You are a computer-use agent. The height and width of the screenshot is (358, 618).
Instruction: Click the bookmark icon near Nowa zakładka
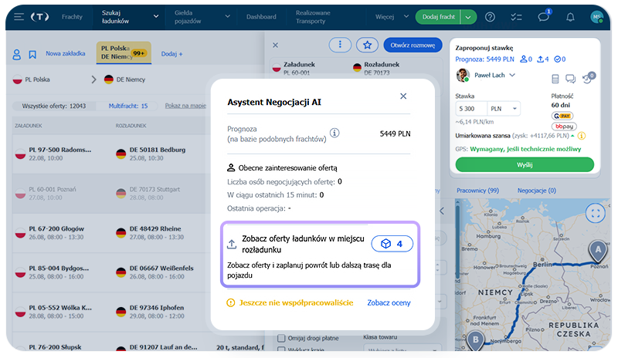(32, 54)
